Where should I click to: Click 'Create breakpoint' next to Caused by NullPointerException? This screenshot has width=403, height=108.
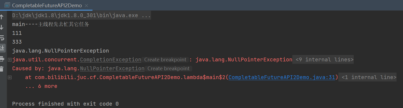tap(169, 69)
